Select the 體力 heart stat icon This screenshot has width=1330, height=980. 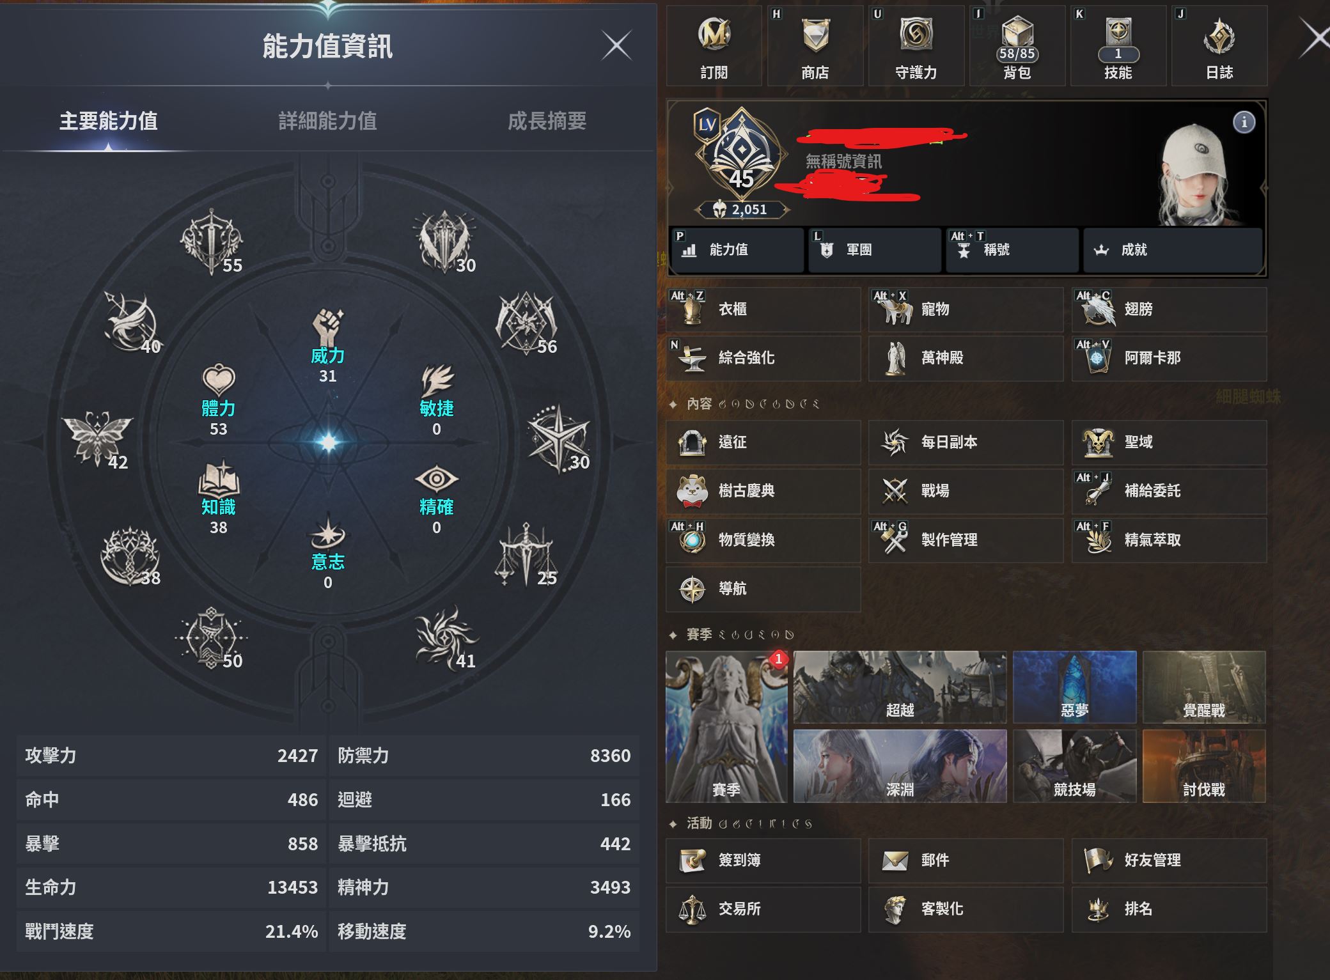[219, 380]
